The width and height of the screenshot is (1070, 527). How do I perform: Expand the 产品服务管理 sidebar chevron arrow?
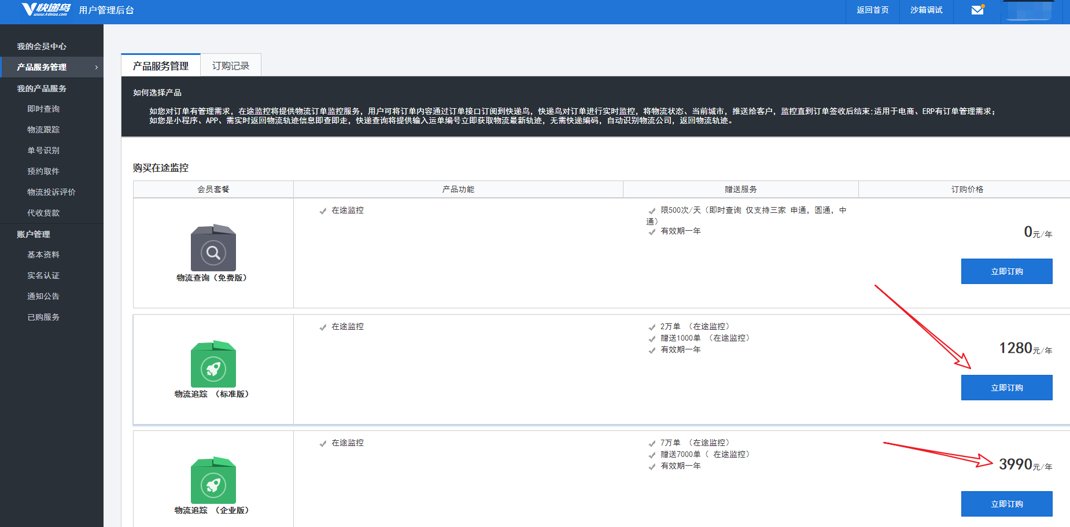tap(97, 67)
